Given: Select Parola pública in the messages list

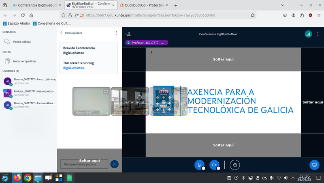Looking at the screenshot, I should tap(21, 41).
